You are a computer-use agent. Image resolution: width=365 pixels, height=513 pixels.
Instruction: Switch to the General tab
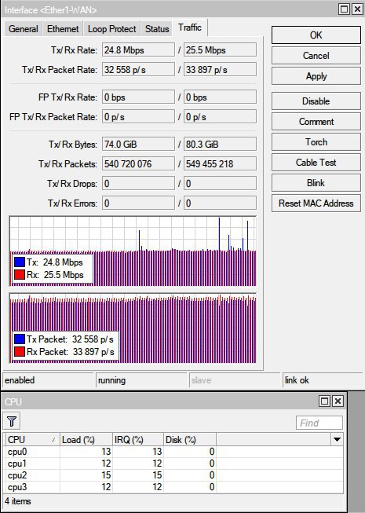pyautogui.click(x=24, y=29)
